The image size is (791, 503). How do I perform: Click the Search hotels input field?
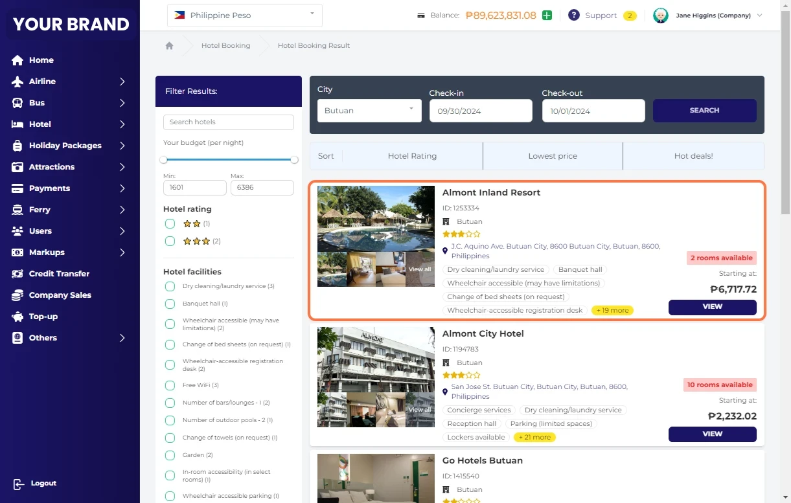tap(228, 122)
